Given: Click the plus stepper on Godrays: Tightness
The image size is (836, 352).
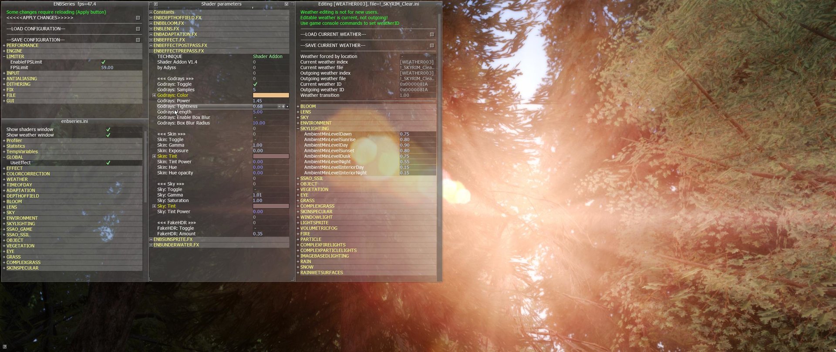Looking at the screenshot, I should tap(283, 106).
